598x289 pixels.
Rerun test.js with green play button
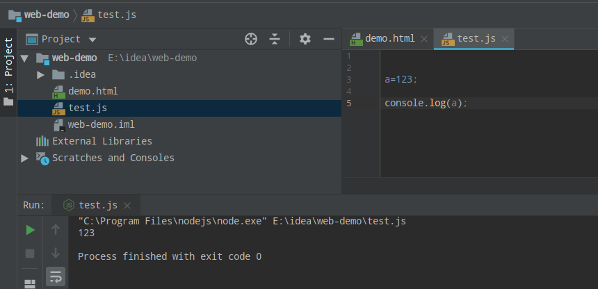click(x=30, y=230)
